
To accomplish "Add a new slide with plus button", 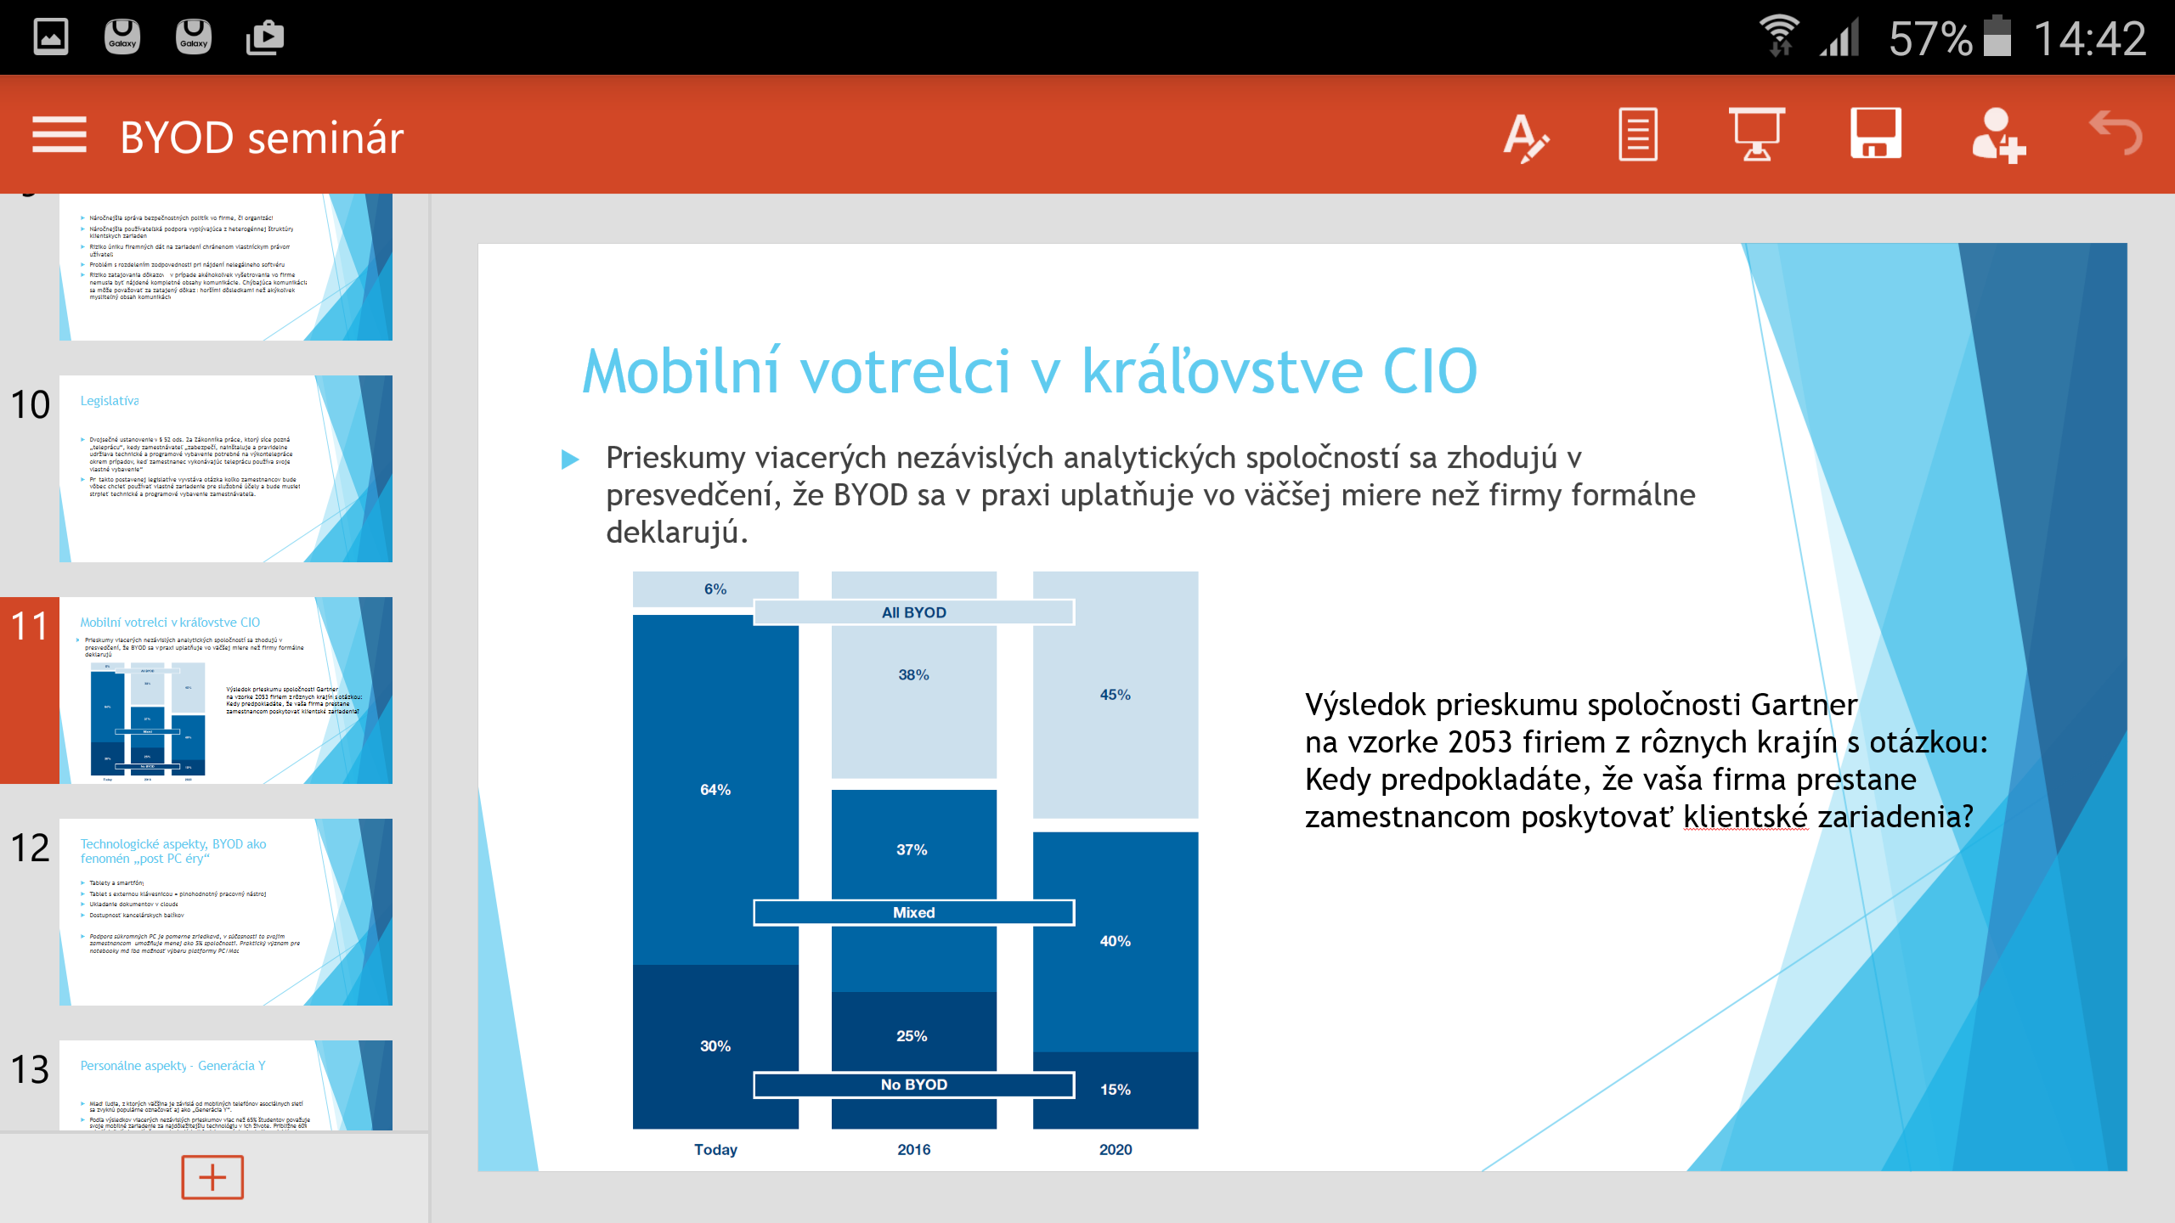I will click(x=212, y=1177).
